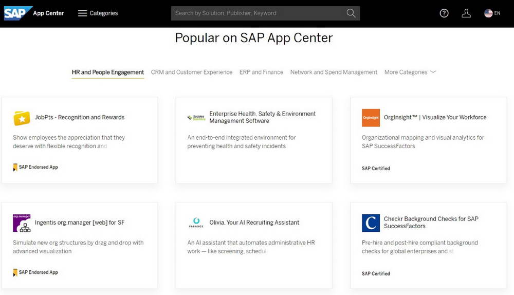Switch to ERP and Finance tab
514x295 pixels.
click(x=261, y=72)
